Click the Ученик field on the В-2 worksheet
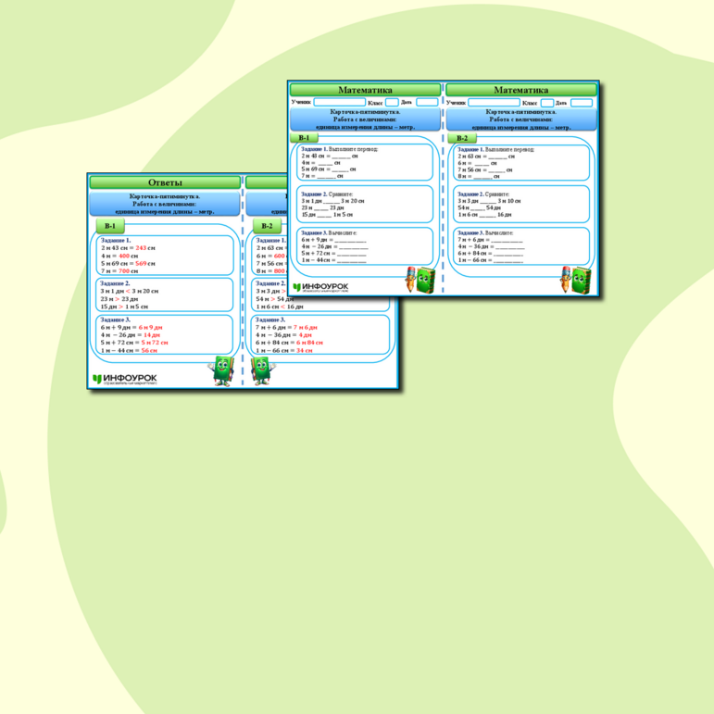Image resolution: width=714 pixels, height=714 pixels. (494, 102)
